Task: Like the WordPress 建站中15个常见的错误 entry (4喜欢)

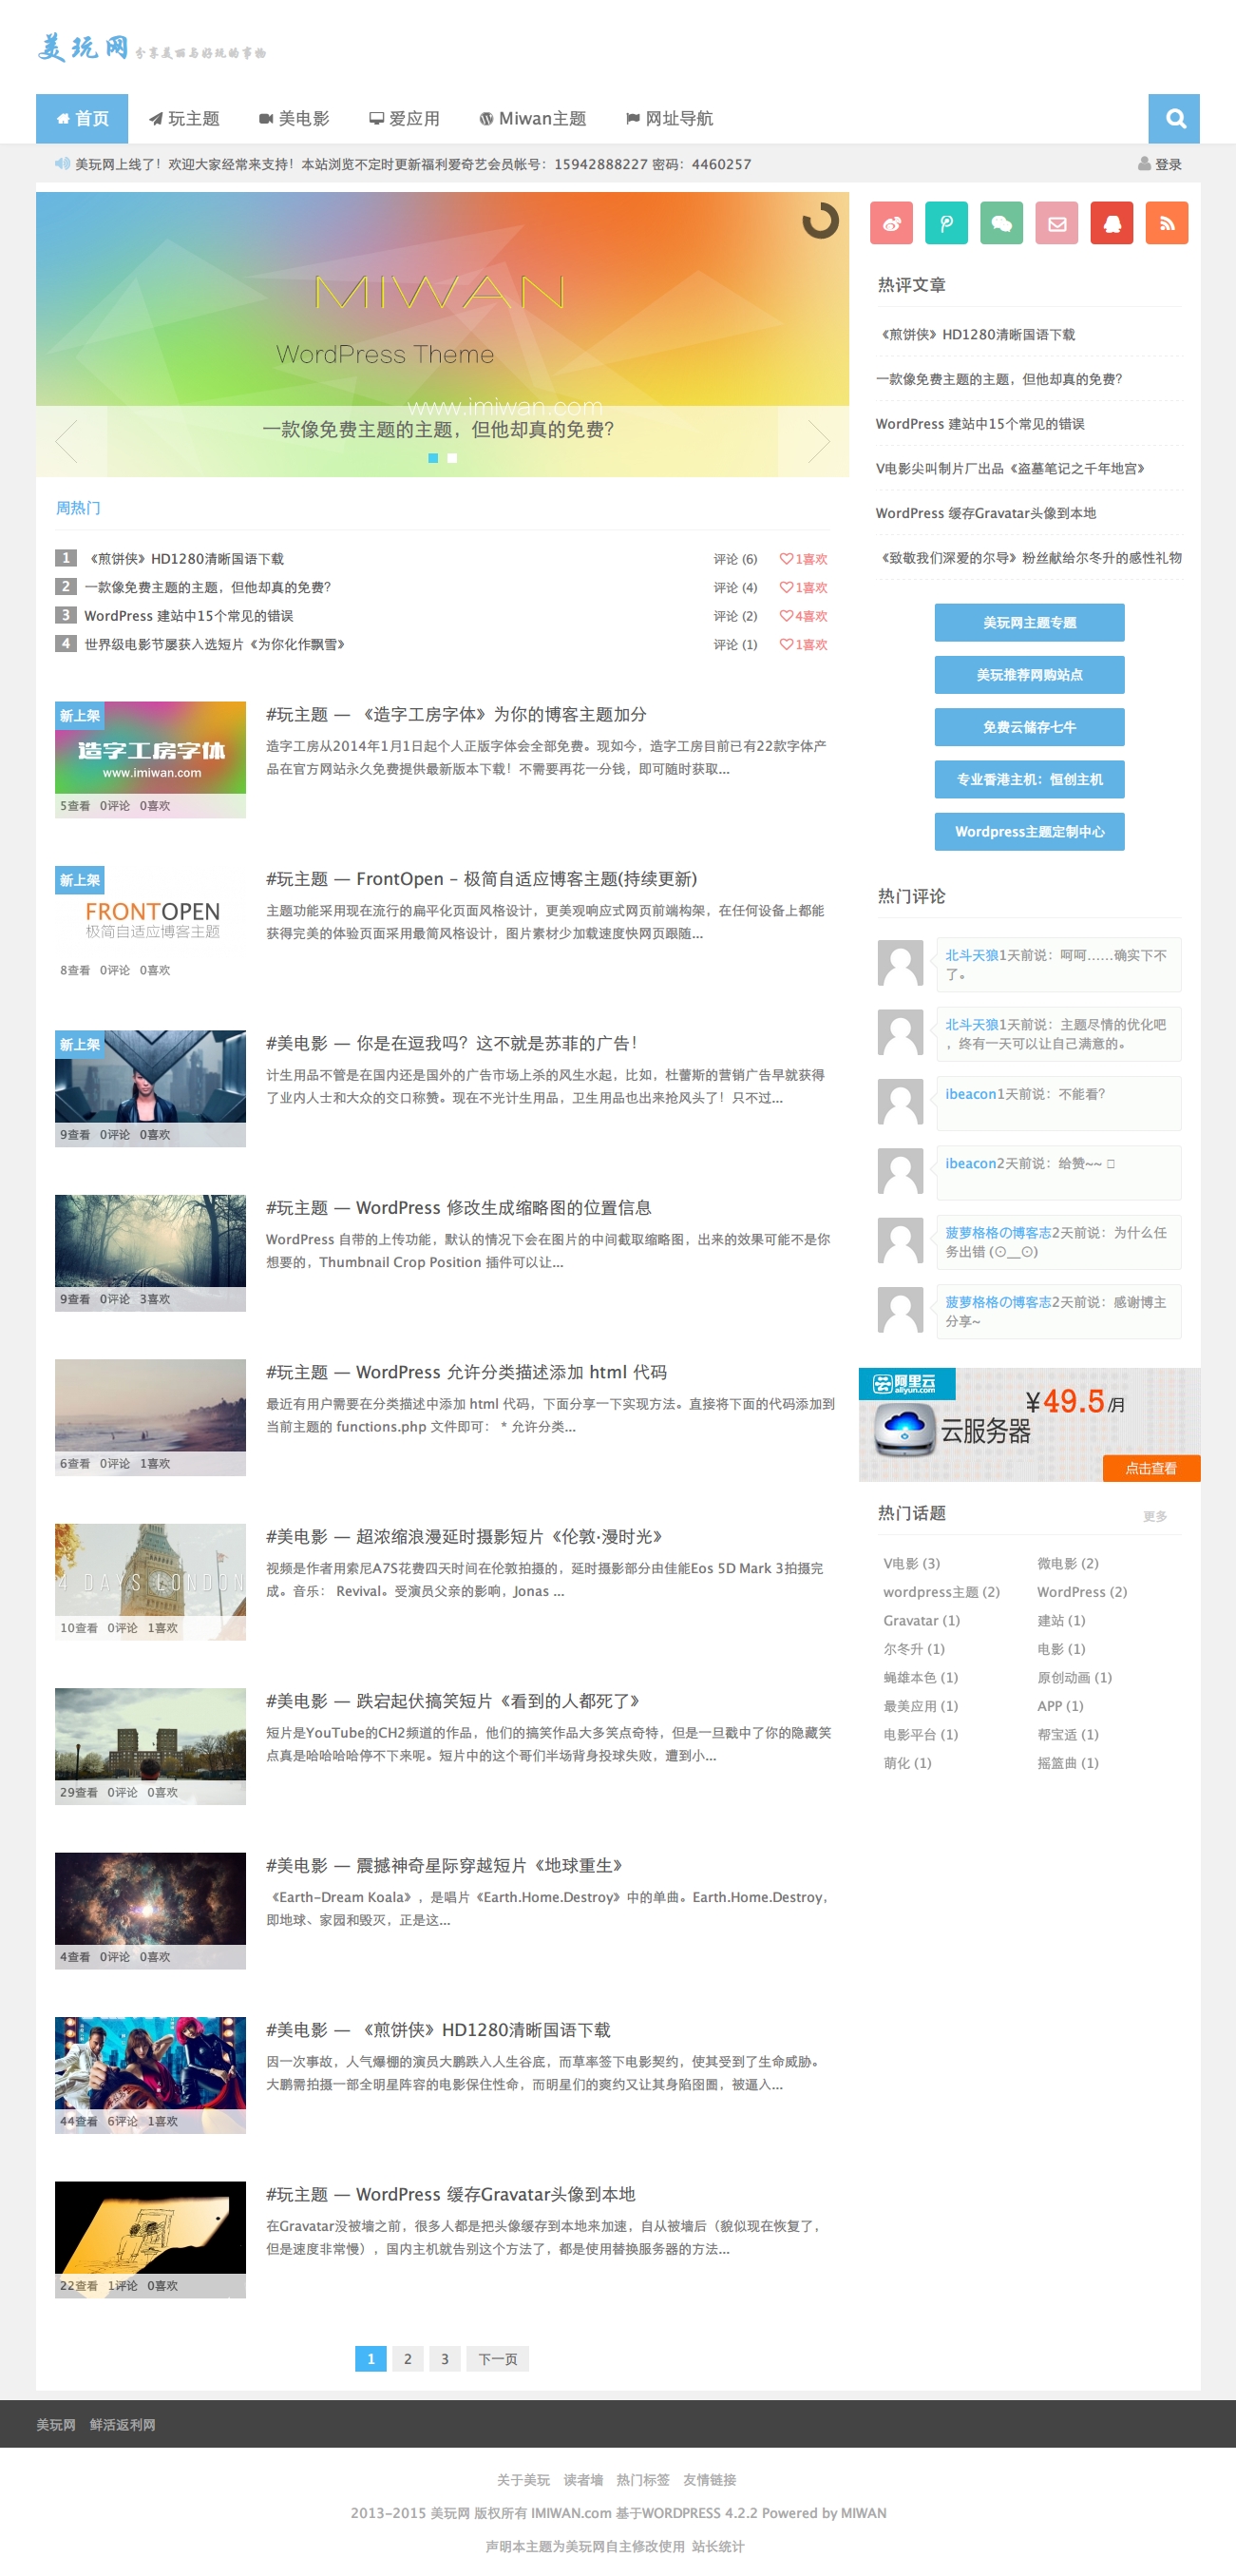Action: 804,616
